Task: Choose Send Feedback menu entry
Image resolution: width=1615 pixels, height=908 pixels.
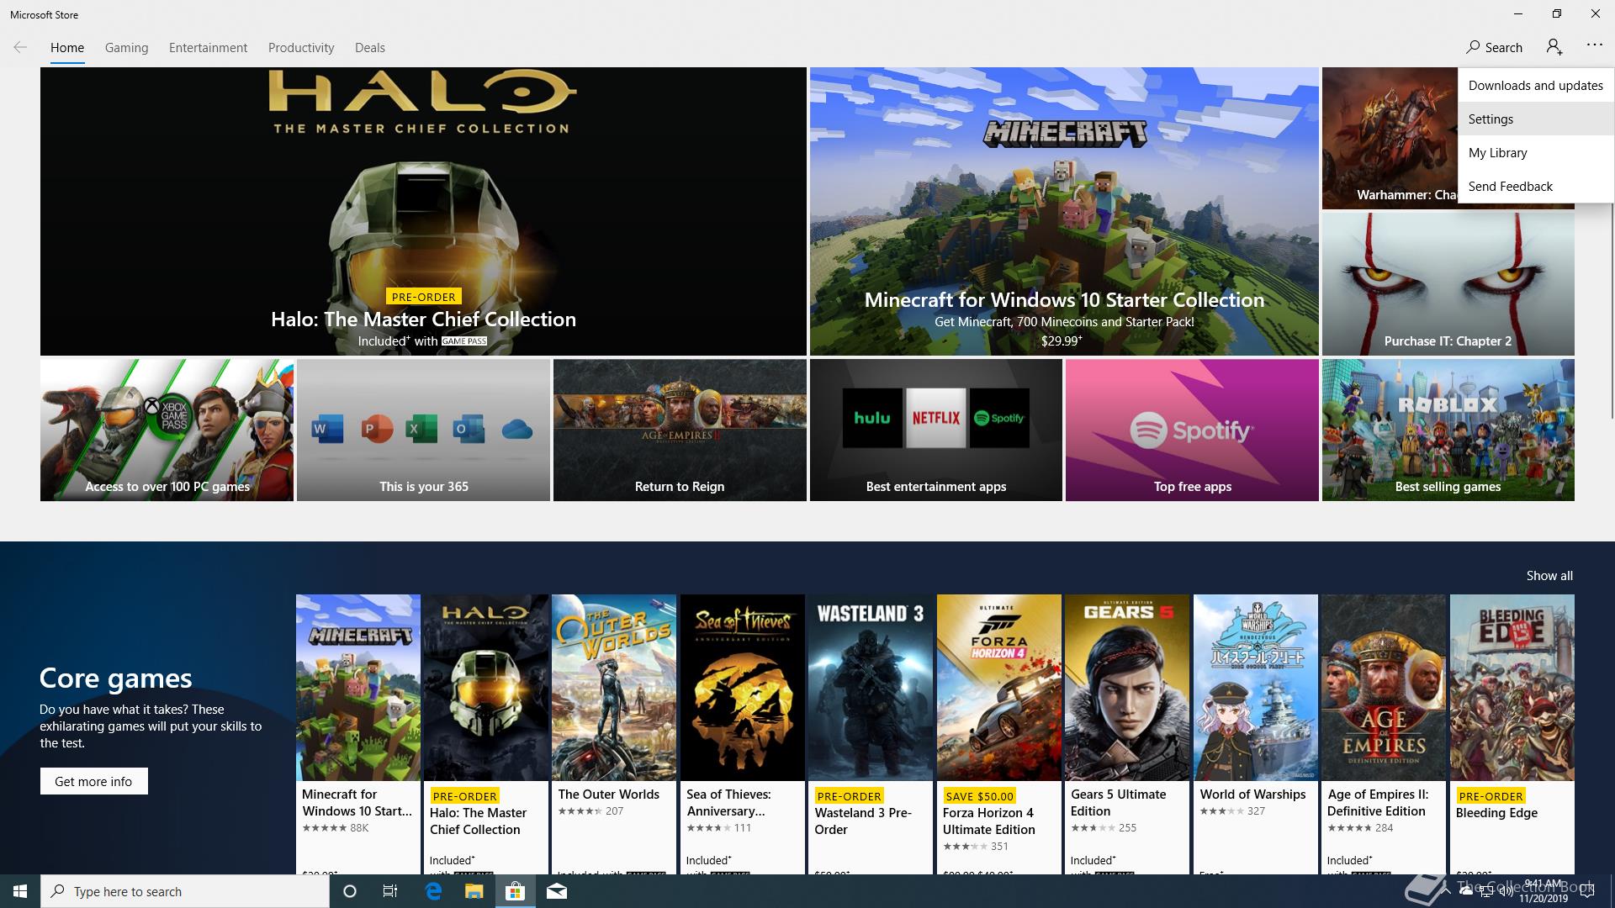Action: coord(1536,186)
